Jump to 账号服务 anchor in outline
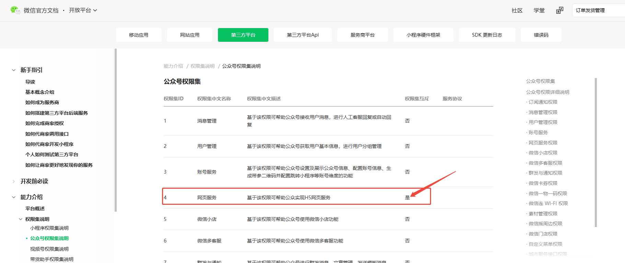This screenshot has height=263, width=625. [x=538, y=133]
